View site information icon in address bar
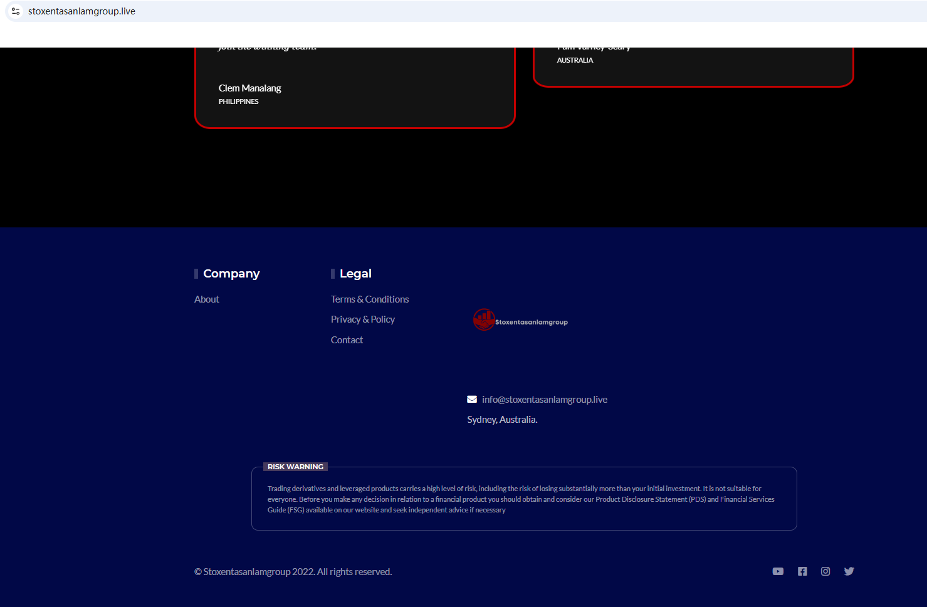The width and height of the screenshot is (927, 607). [x=16, y=11]
